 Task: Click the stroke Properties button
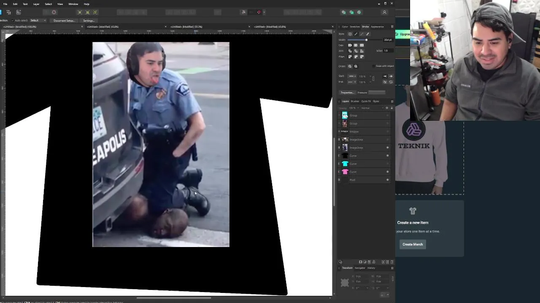pyautogui.click(x=347, y=93)
